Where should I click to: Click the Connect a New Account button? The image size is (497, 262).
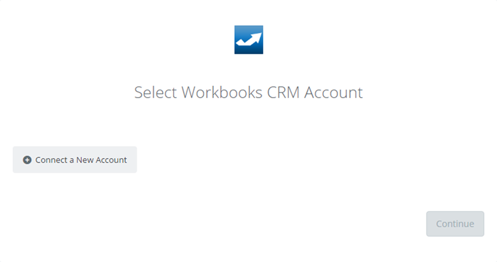75,160
